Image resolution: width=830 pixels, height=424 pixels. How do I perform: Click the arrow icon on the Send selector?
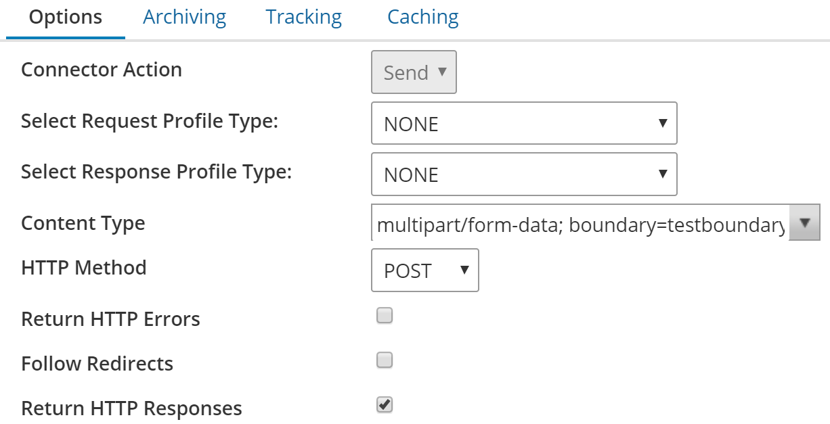(x=443, y=72)
